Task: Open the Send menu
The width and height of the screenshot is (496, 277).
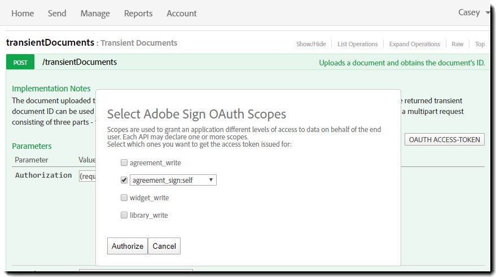Action: click(57, 14)
